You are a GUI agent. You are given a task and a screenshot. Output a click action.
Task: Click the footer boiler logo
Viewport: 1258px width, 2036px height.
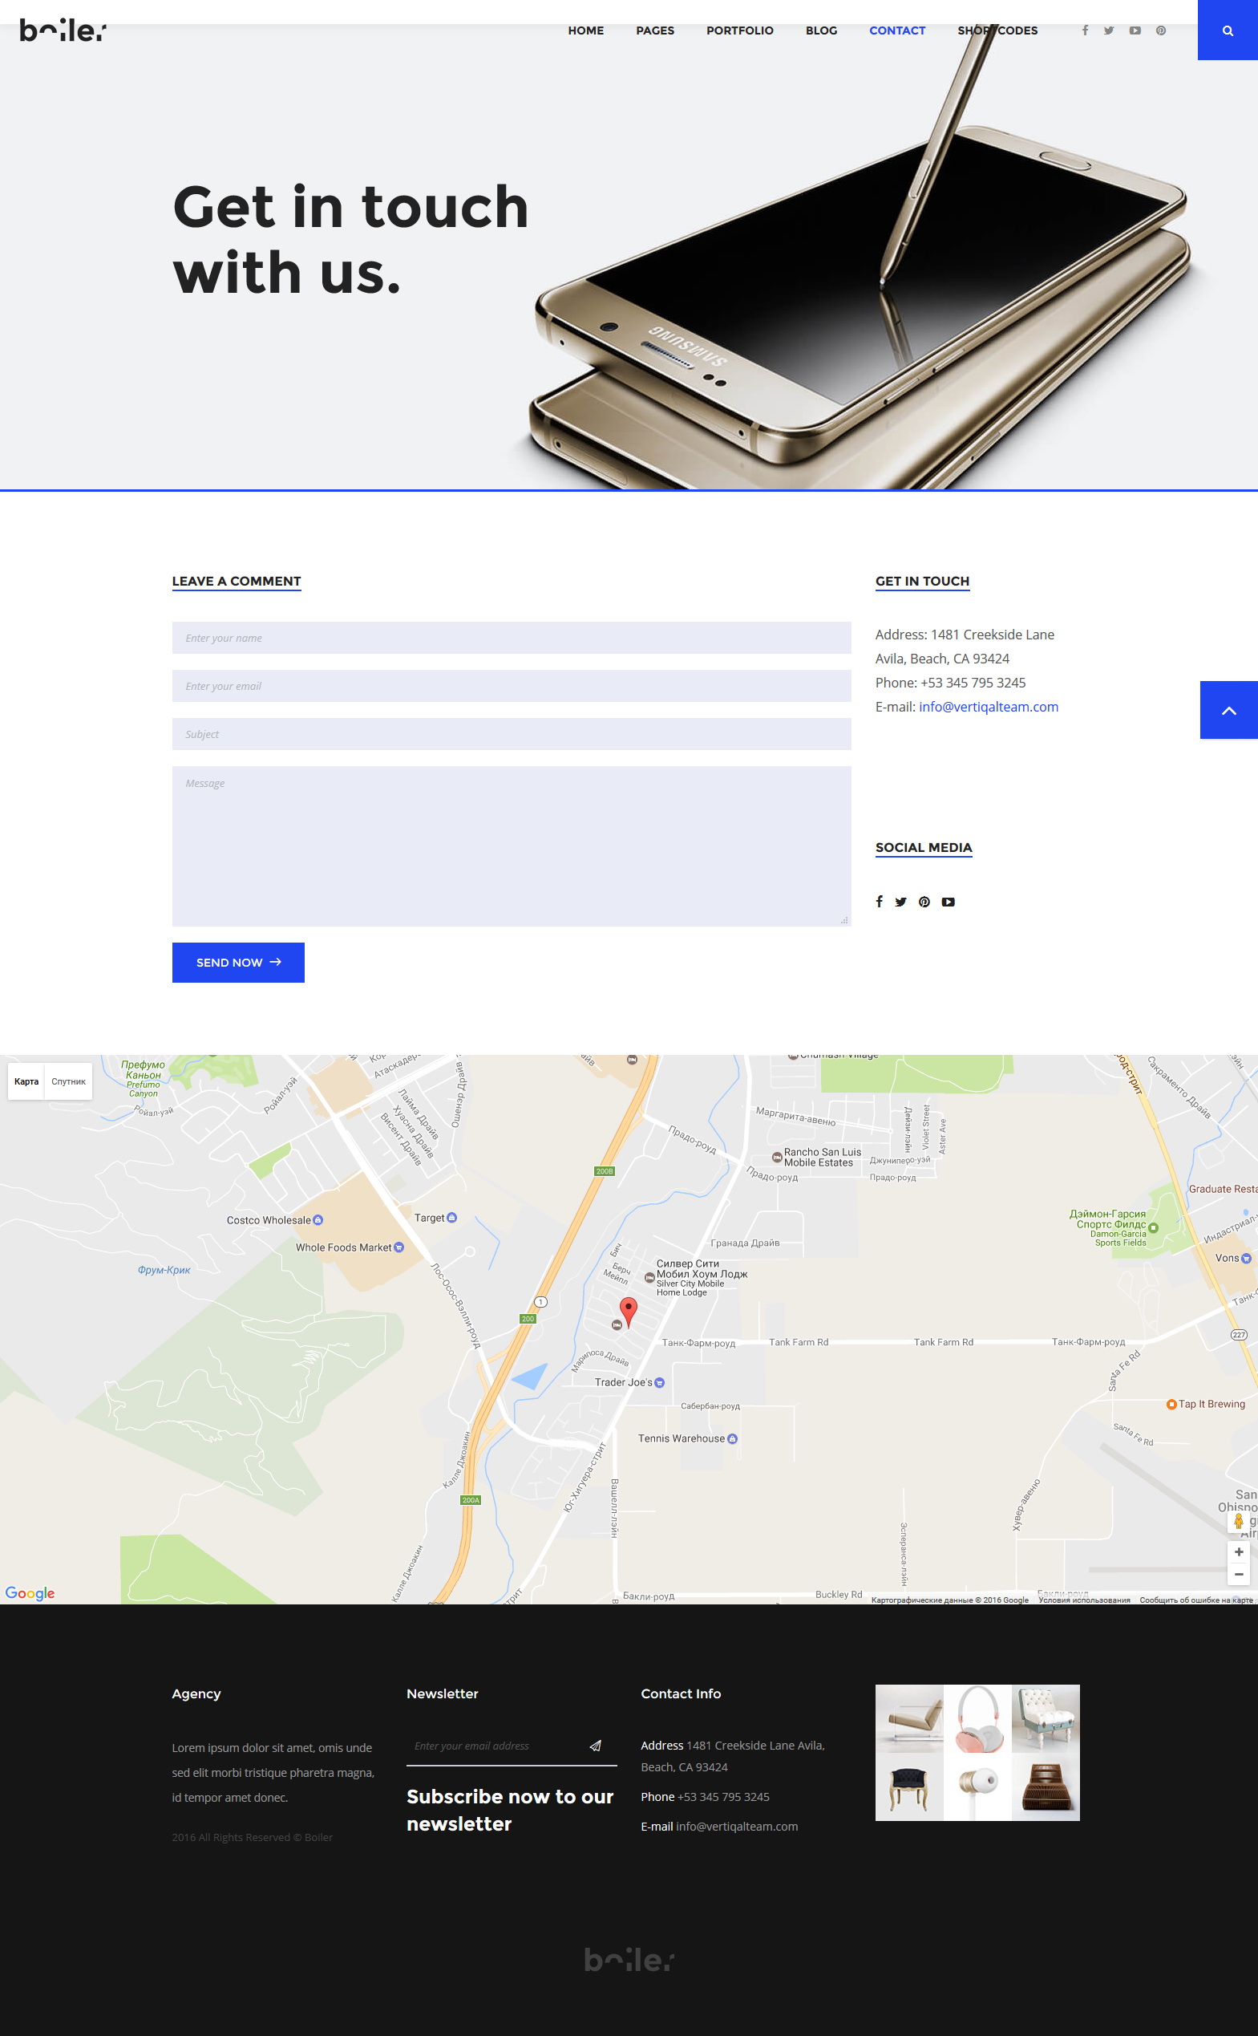629,1960
